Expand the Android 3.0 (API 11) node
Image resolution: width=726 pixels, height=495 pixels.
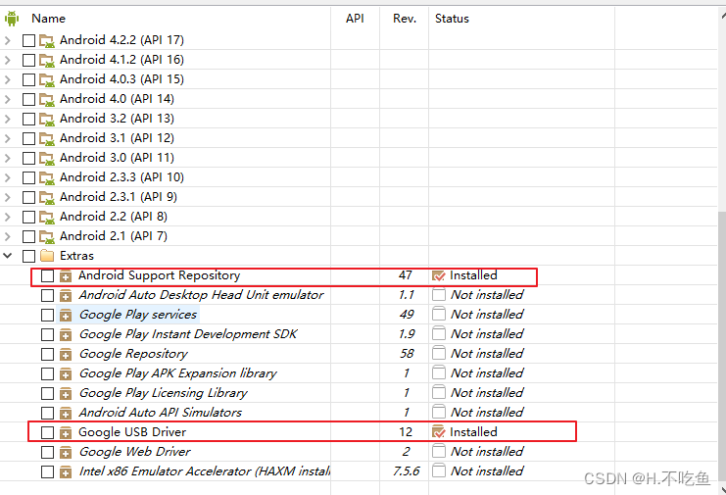tap(8, 159)
